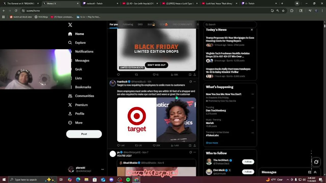Repost FearBuck's Target post
Image resolution: width=326 pixels, height=183 pixels.
[138, 145]
